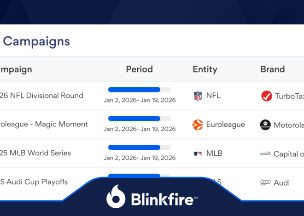Screen dimensions: 304x216
Task: Open the Euroleague Magic Moment campaign
Action: point(44,125)
